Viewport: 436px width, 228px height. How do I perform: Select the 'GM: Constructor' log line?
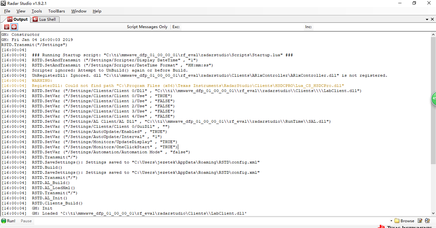coord(21,35)
